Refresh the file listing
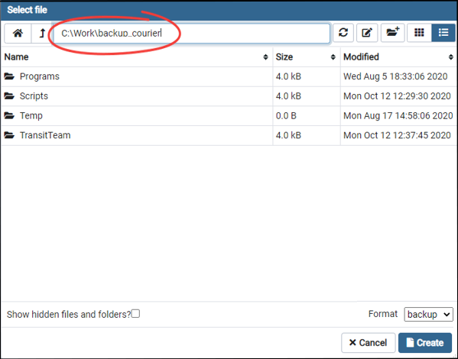The width and height of the screenshot is (458, 359). pos(343,33)
